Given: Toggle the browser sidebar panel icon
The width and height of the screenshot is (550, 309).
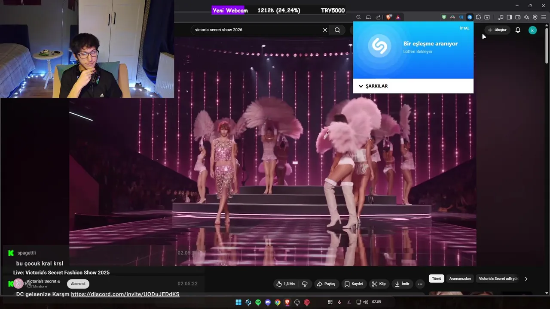Looking at the screenshot, I should point(509,17).
